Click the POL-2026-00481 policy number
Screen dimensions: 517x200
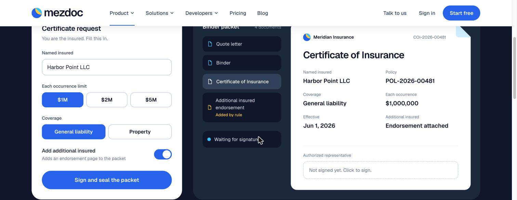(410, 81)
